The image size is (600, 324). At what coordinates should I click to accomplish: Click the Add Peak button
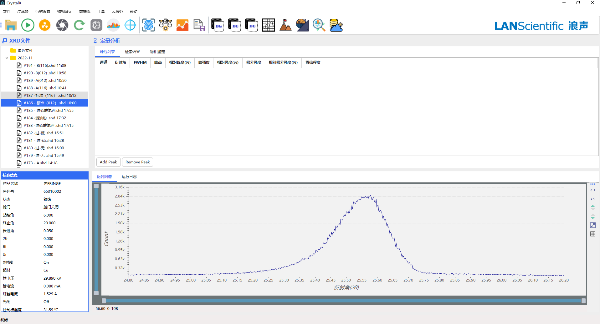click(108, 162)
